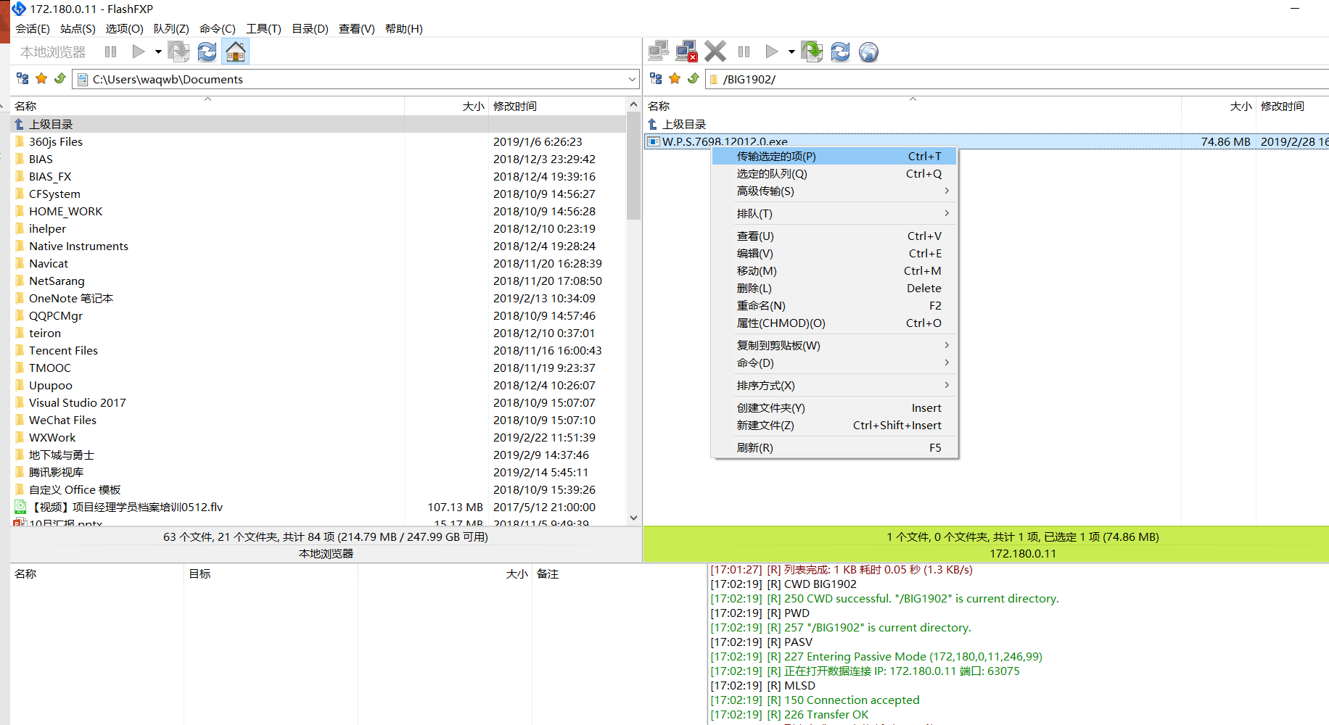
Task: Click the remote transfer queue icon
Action: click(x=812, y=51)
